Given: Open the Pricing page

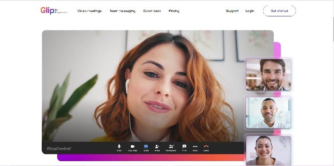Looking at the screenshot, I should pyautogui.click(x=174, y=11).
